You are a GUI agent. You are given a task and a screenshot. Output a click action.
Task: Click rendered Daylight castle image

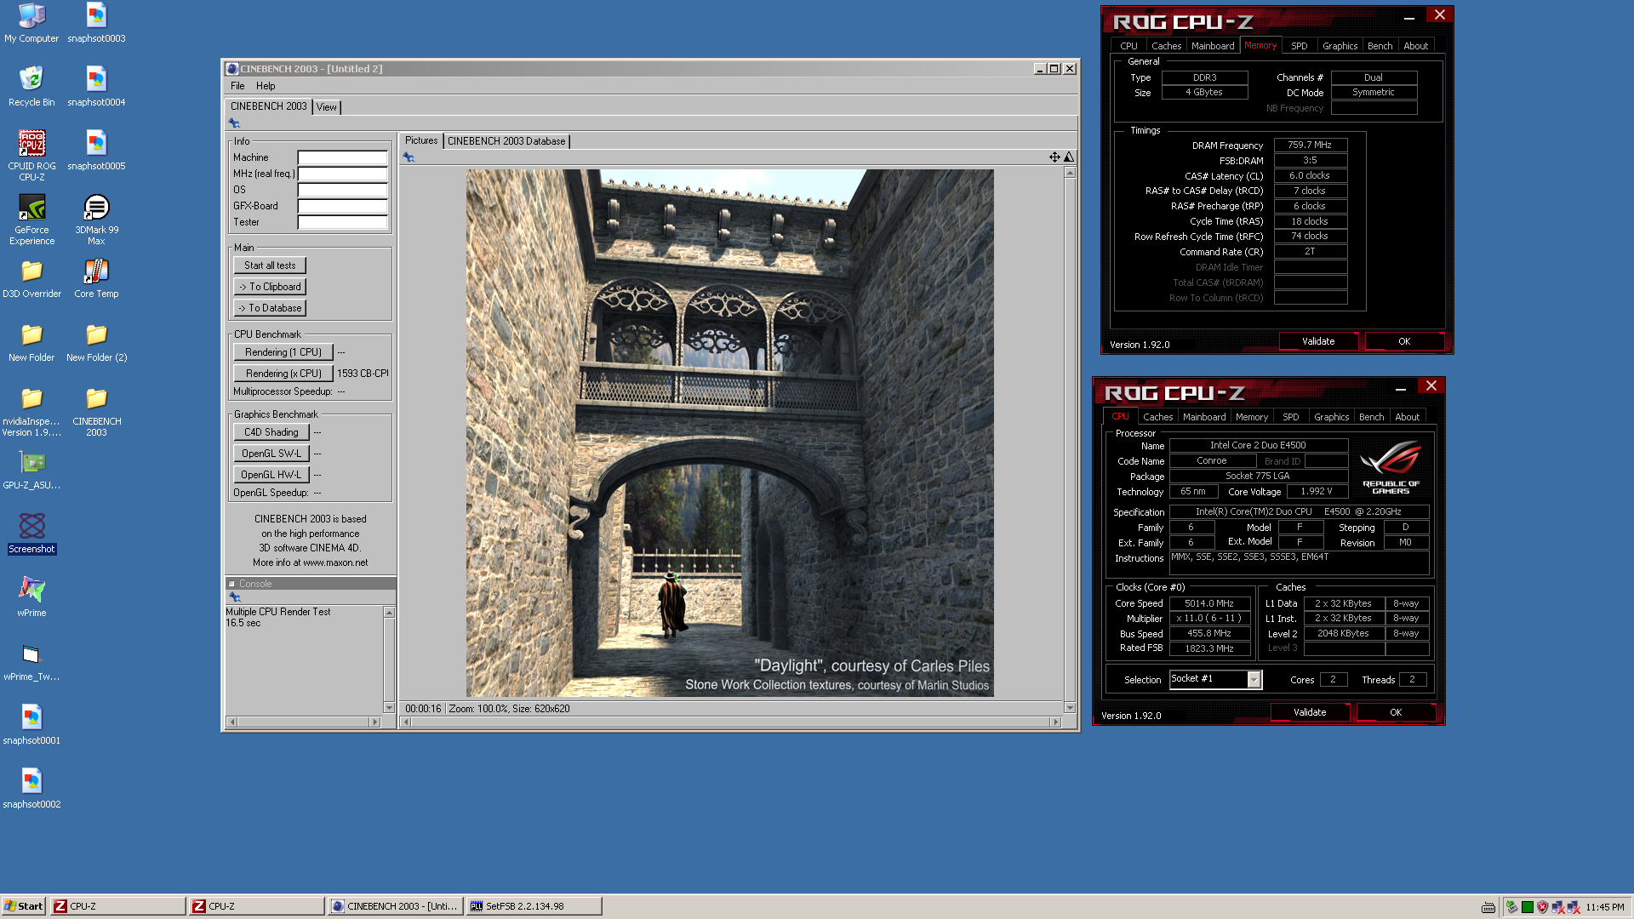(x=729, y=433)
